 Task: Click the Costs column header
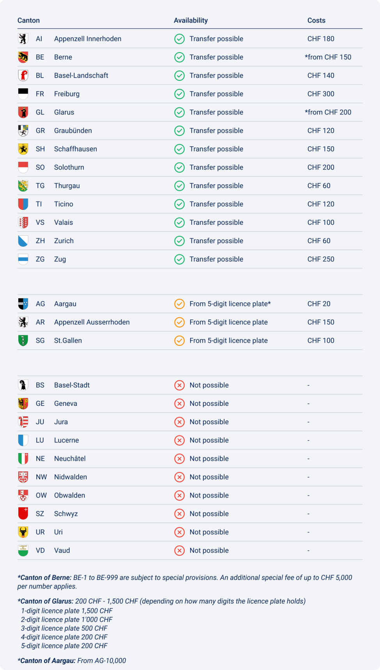coord(316,20)
